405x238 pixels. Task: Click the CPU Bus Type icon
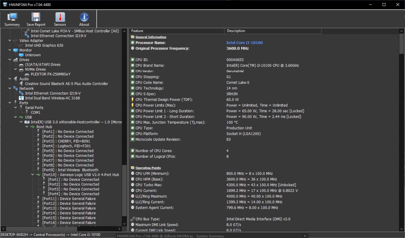133,219
